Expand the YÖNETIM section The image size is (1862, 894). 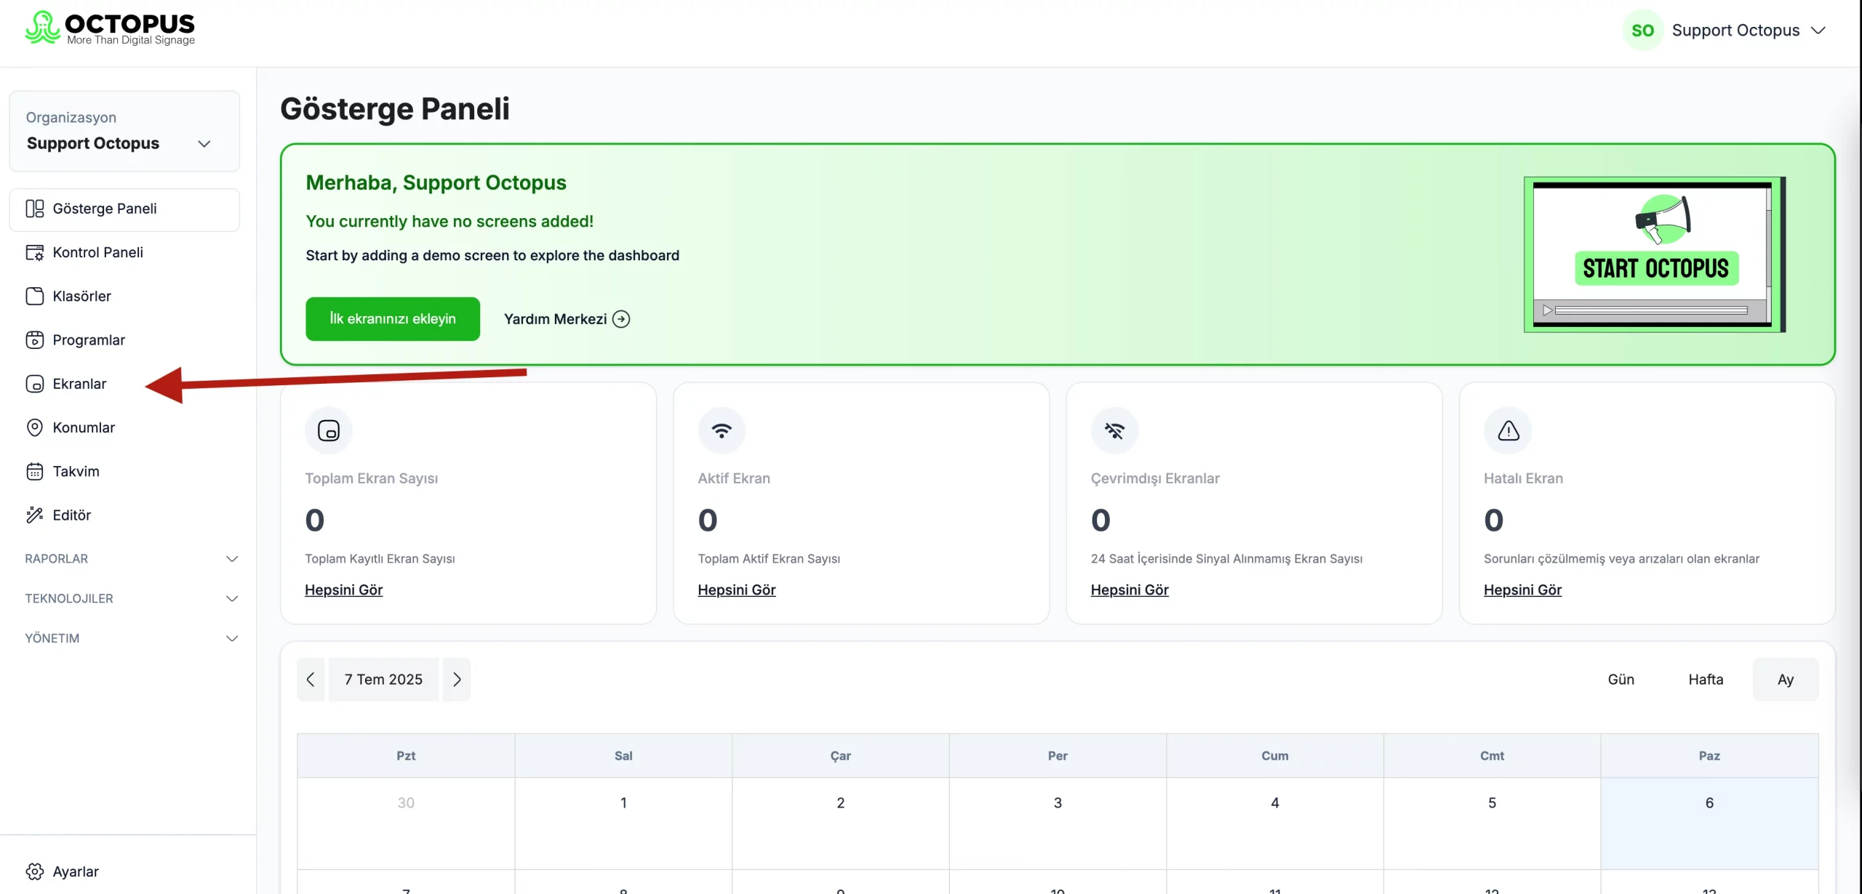coord(132,638)
